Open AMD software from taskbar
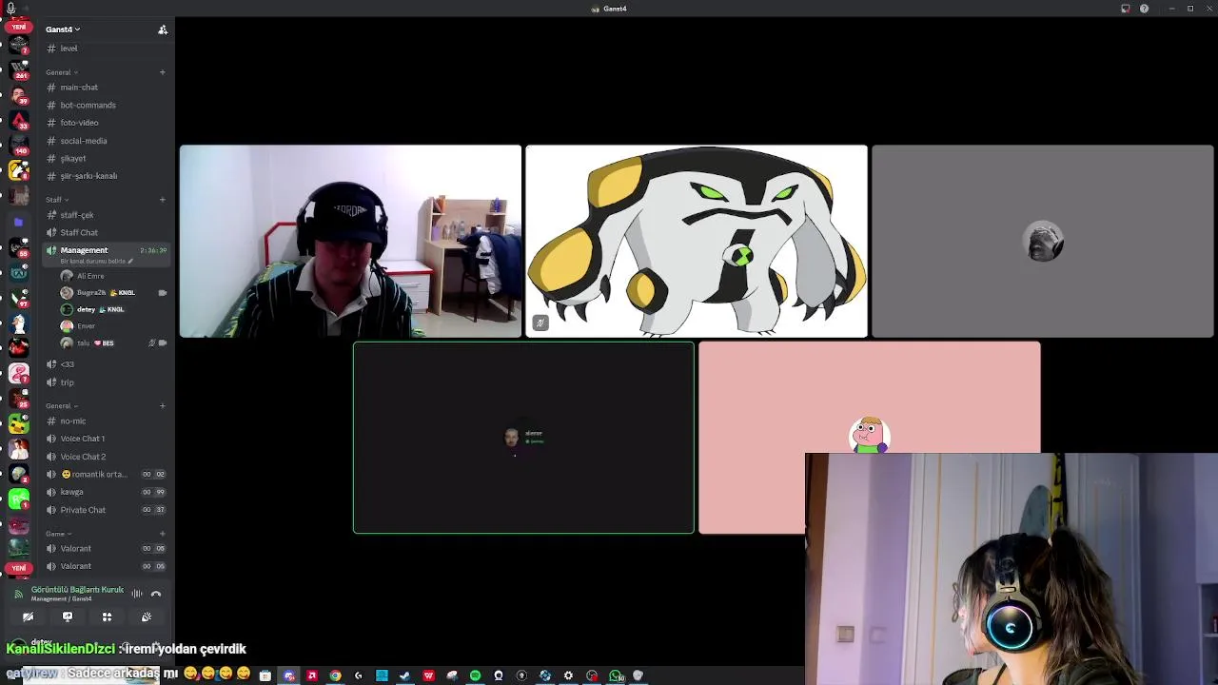This screenshot has width=1218, height=685. [x=311, y=675]
